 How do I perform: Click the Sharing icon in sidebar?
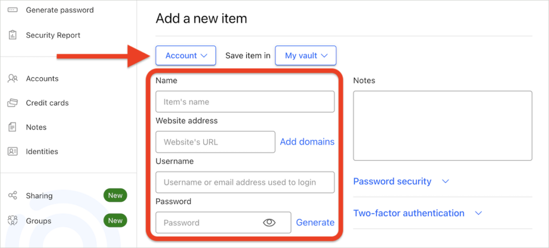(13, 196)
